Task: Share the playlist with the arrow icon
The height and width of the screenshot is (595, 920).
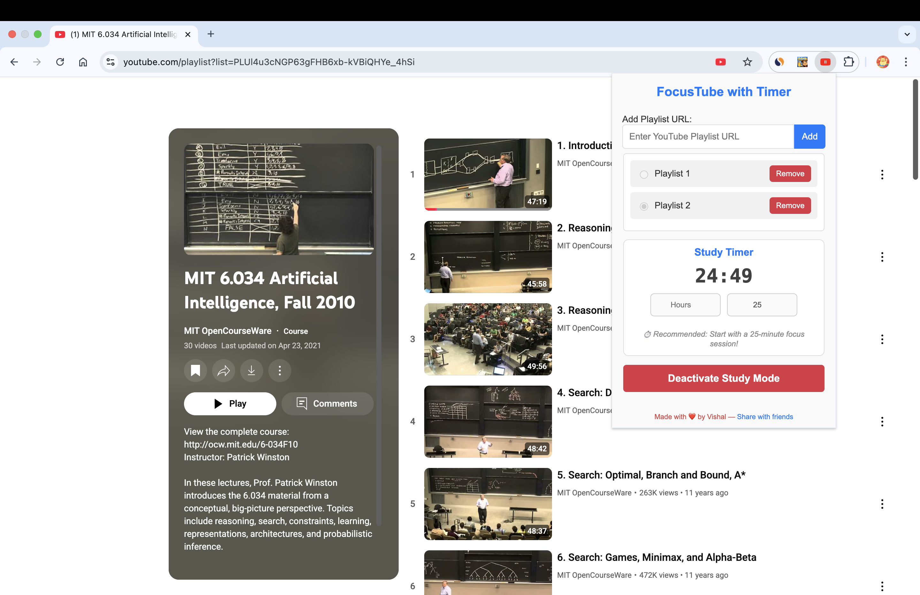Action: pyautogui.click(x=223, y=371)
